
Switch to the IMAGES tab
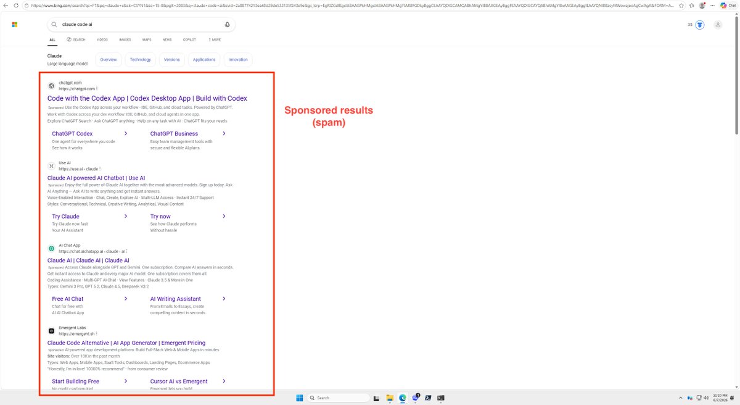point(125,40)
